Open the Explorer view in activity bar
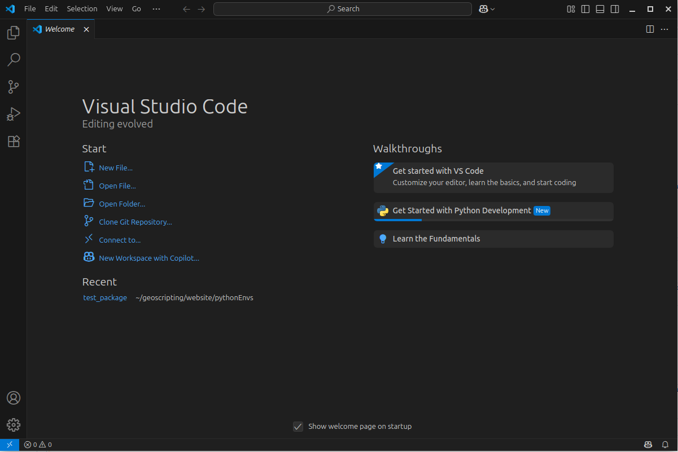This screenshot has width=678, height=452. click(x=14, y=33)
